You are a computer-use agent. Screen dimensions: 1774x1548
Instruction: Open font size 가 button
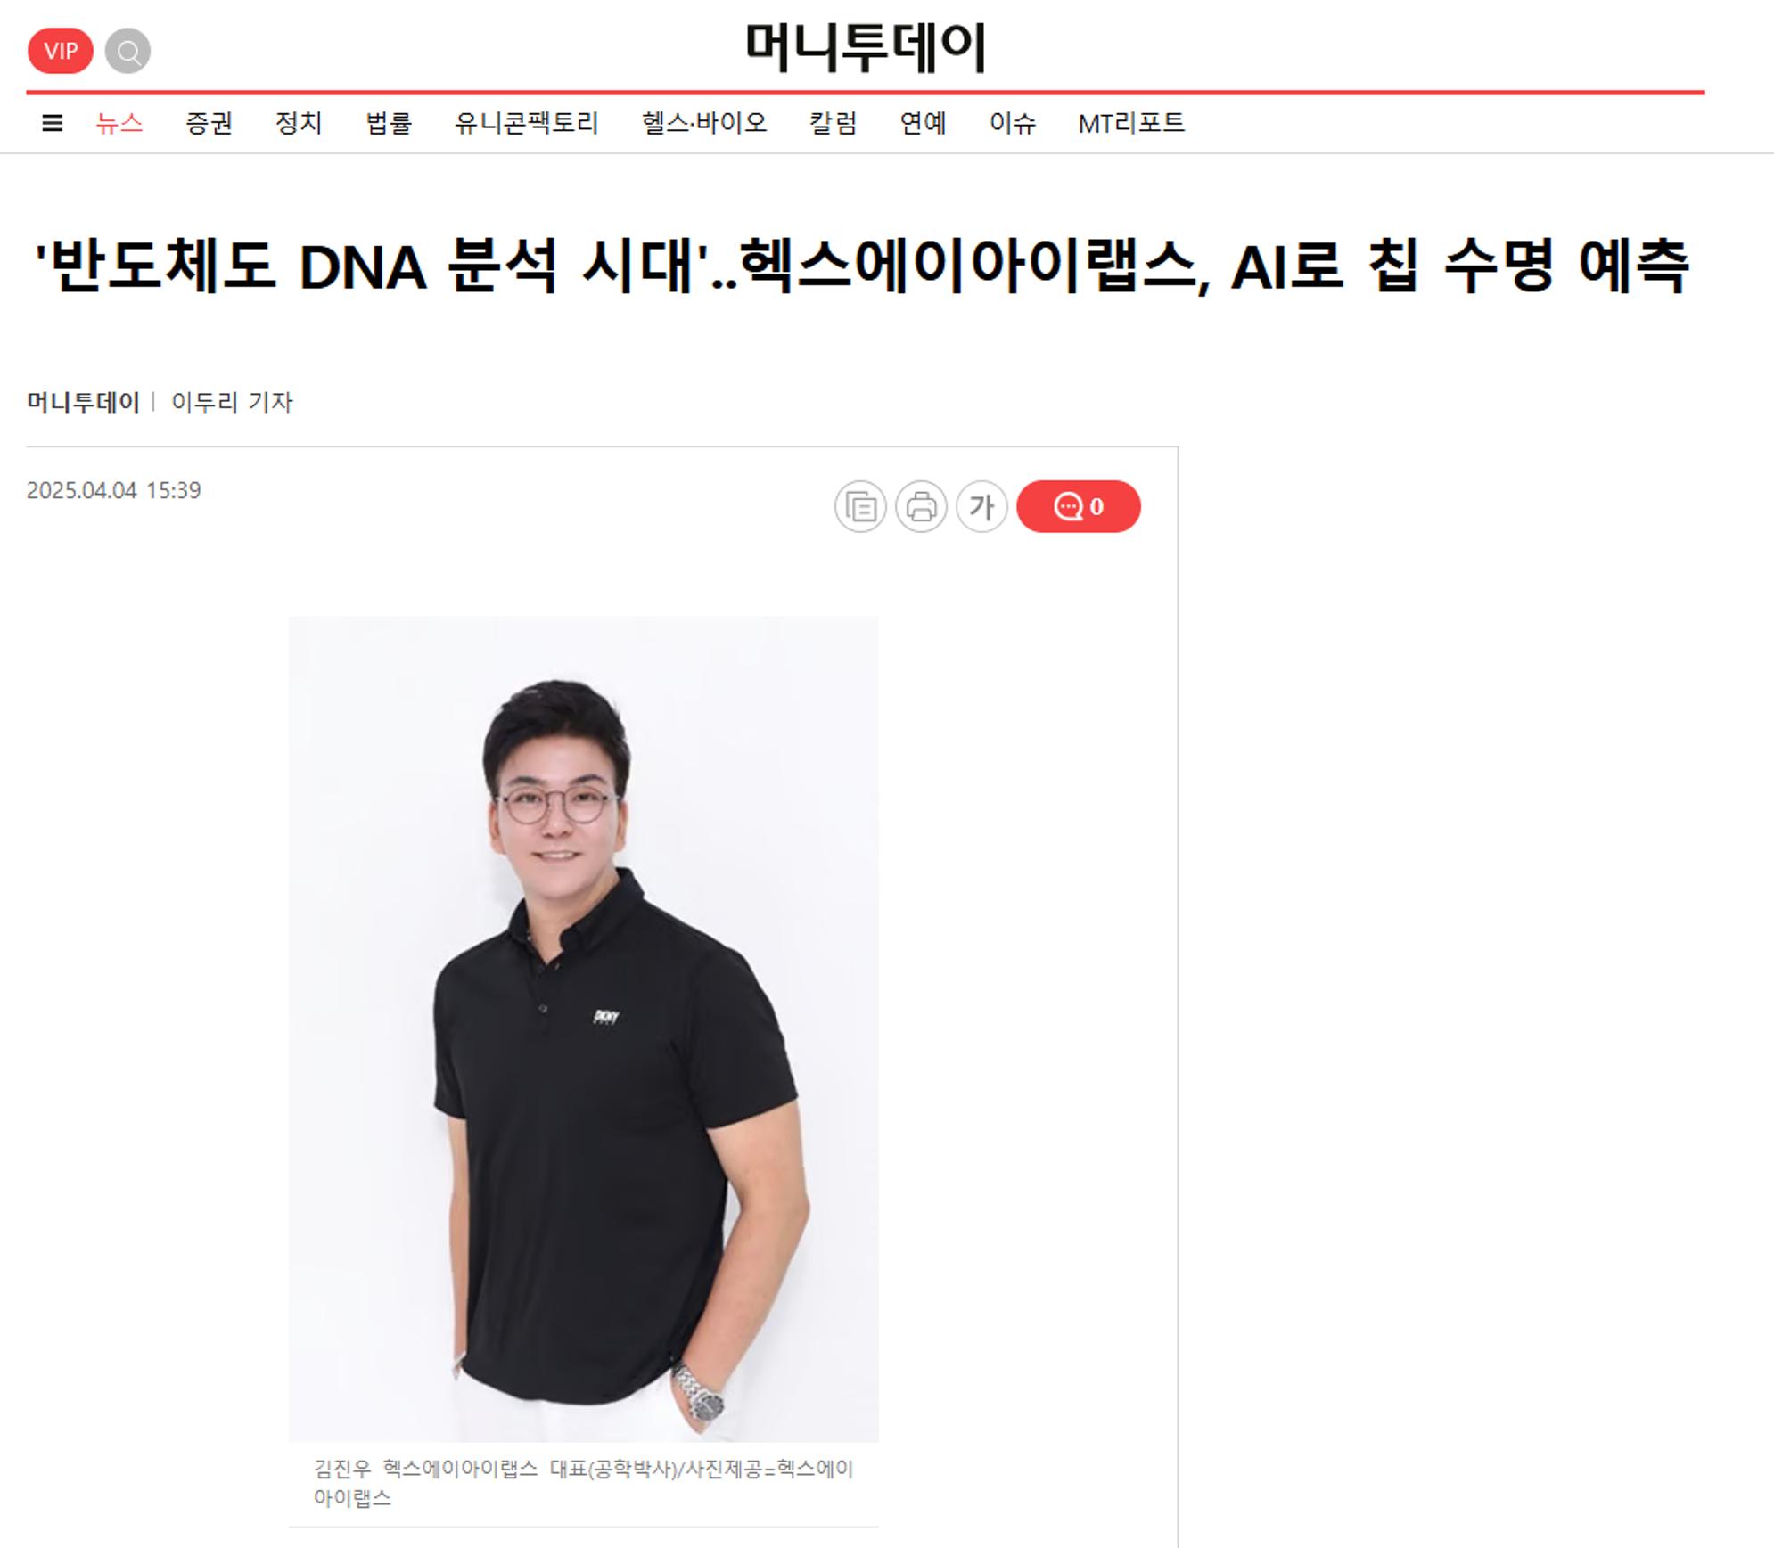(981, 506)
